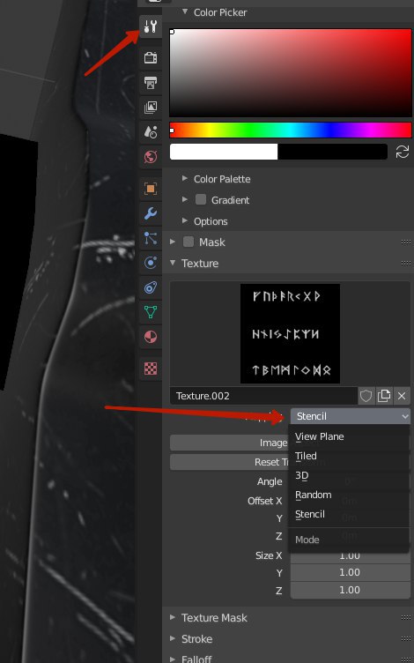Collapse the Texture panel

[173, 263]
